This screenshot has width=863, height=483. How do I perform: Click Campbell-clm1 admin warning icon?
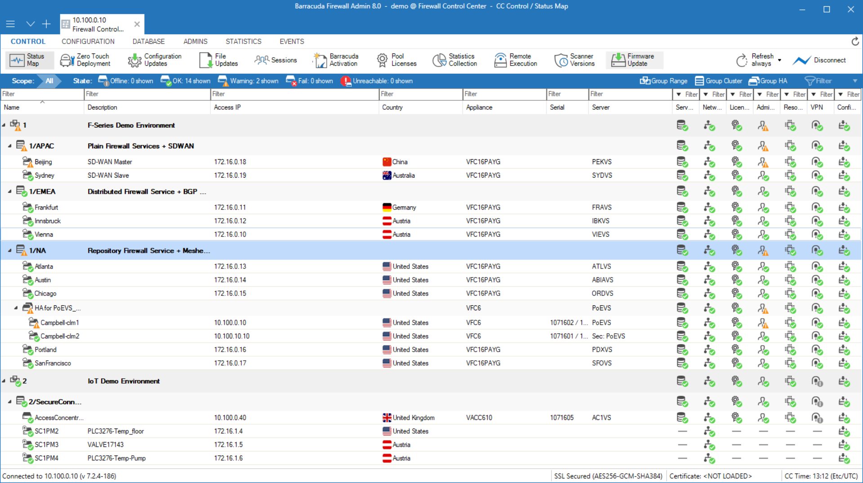[x=763, y=322]
